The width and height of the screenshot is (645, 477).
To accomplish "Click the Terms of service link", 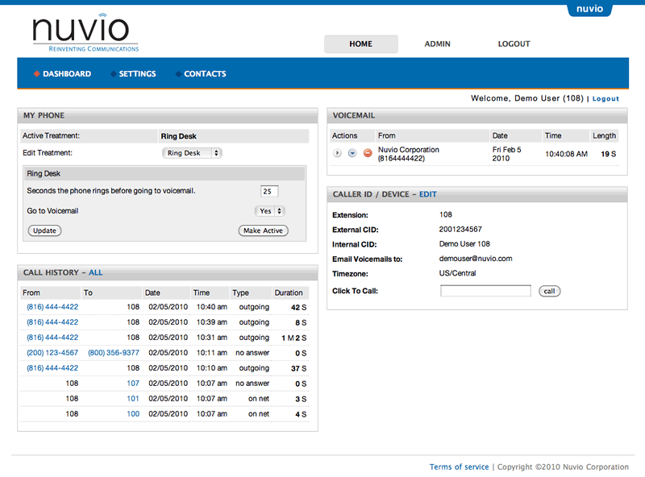I will [x=458, y=466].
